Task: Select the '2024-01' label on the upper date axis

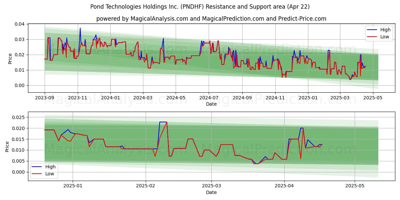Action: point(110,98)
